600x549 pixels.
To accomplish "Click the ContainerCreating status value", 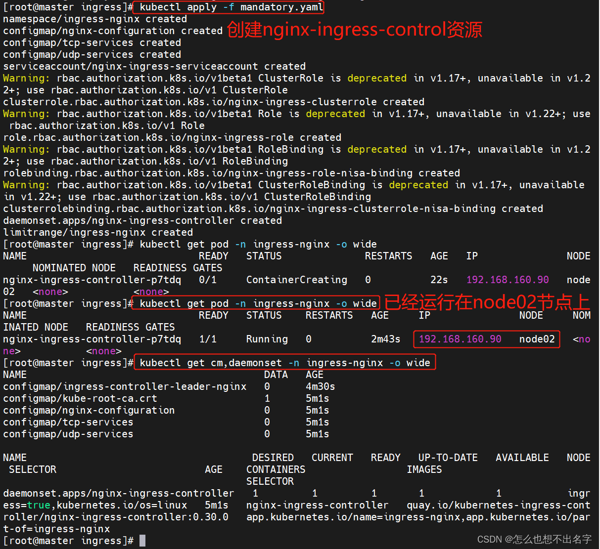I will coord(297,280).
